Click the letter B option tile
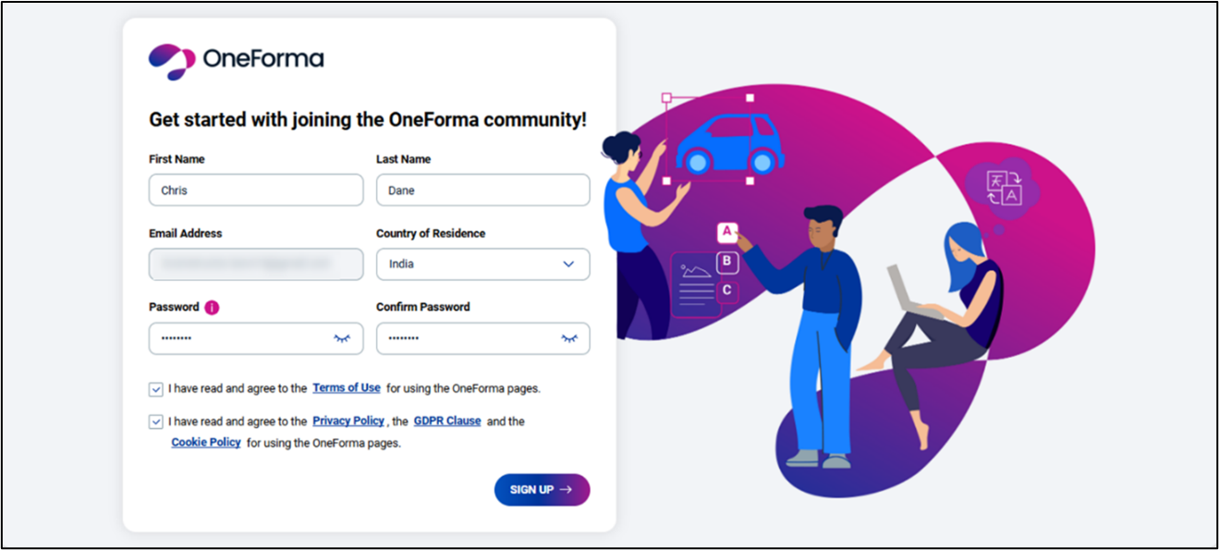The image size is (1219, 550). 727,262
